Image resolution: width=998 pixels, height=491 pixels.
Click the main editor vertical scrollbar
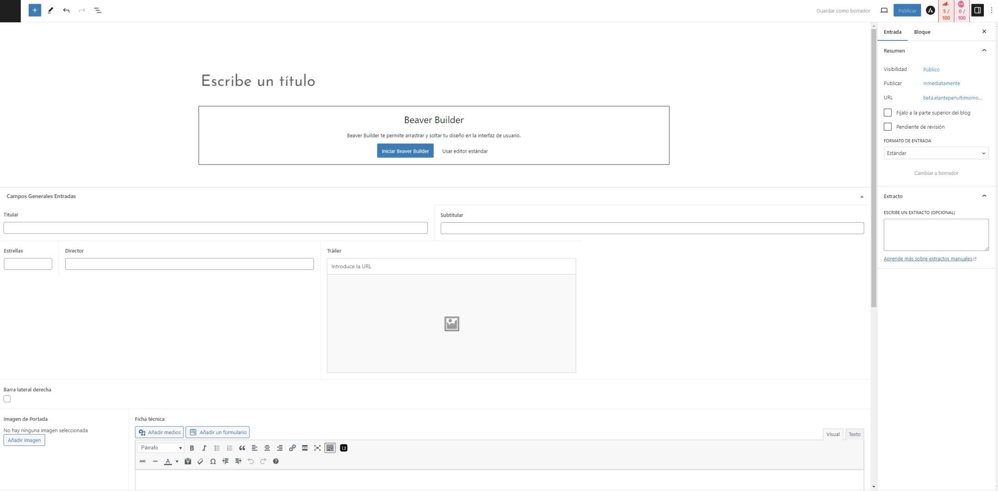[873, 168]
